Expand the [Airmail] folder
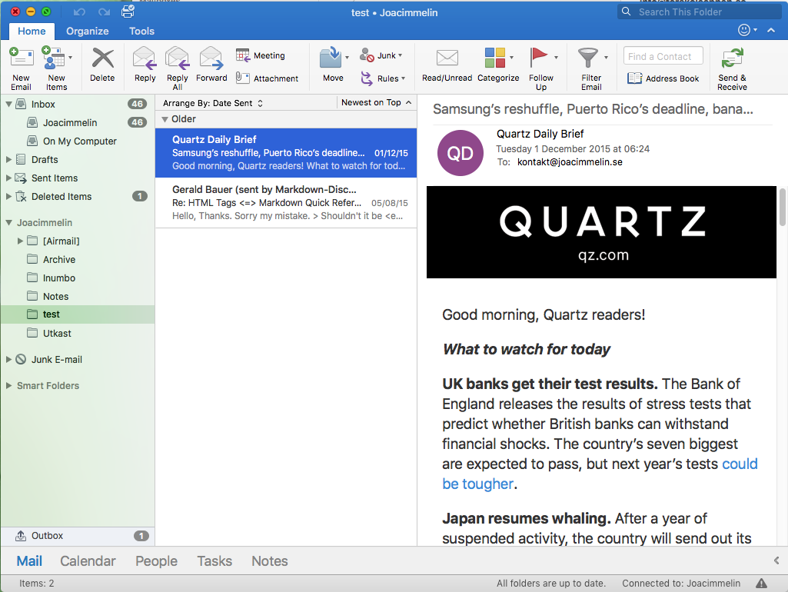Image resolution: width=788 pixels, height=592 pixels. pos(20,241)
